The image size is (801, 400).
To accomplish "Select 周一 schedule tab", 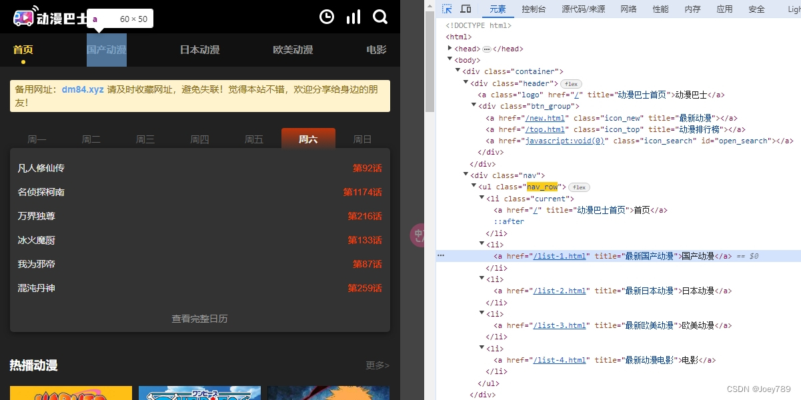I will point(37,139).
